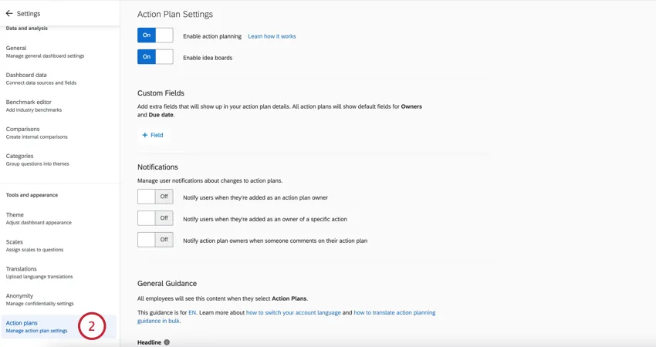Toggle notifications for comments on action plans

(155, 240)
